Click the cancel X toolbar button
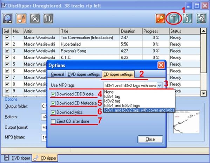Viewport: 210px width, 163px height. click(x=35, y=19)
